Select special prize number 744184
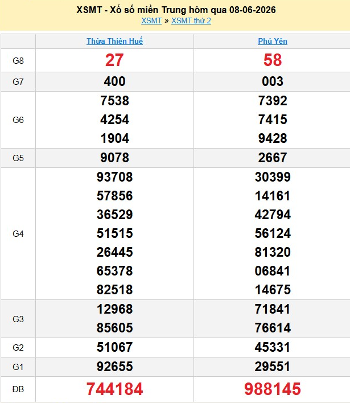 coord(114,389)
